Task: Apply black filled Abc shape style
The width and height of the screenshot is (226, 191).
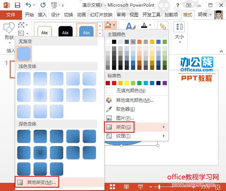Action: [66, 32]
